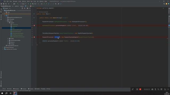This screenshot has height=95, width=170.
Task: Take a snapshot with recorder camera icon
Action: [x=152, y=89]
